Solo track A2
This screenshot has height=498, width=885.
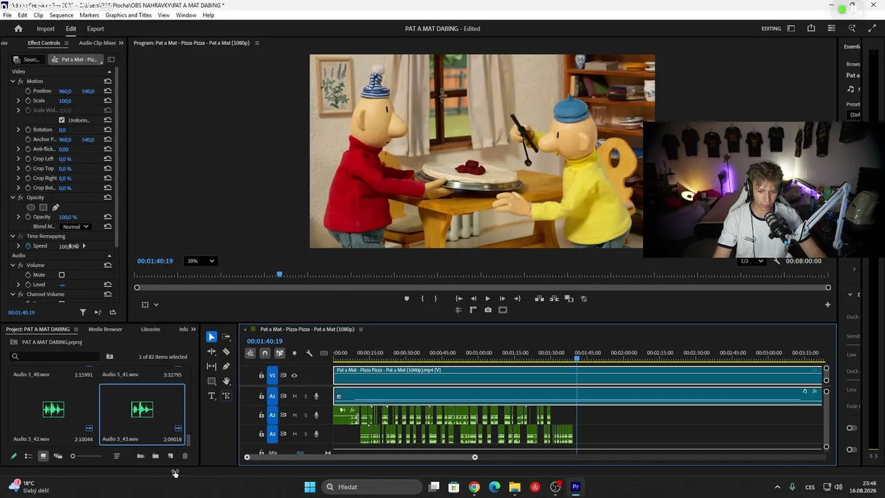[306, 415]
